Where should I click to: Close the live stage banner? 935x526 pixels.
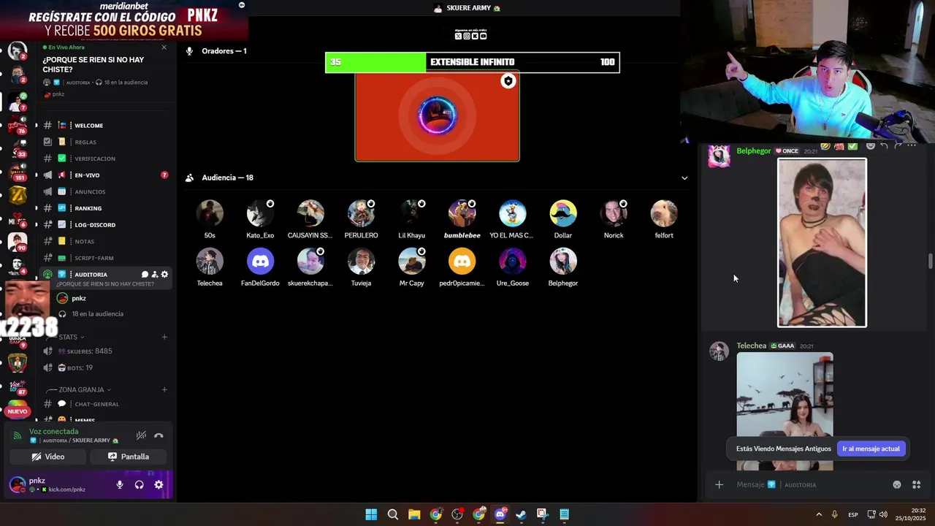tap(164, 47)
